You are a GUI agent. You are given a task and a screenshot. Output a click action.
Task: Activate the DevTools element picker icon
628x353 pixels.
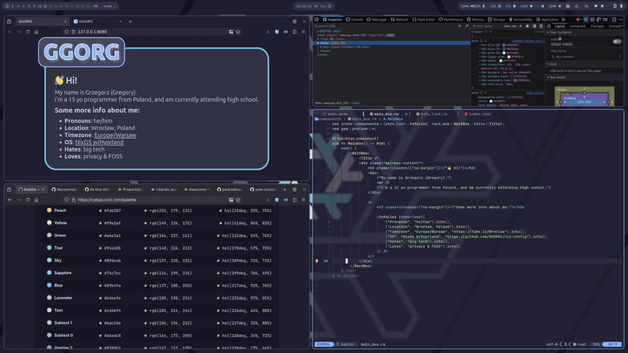click(317, 20)
